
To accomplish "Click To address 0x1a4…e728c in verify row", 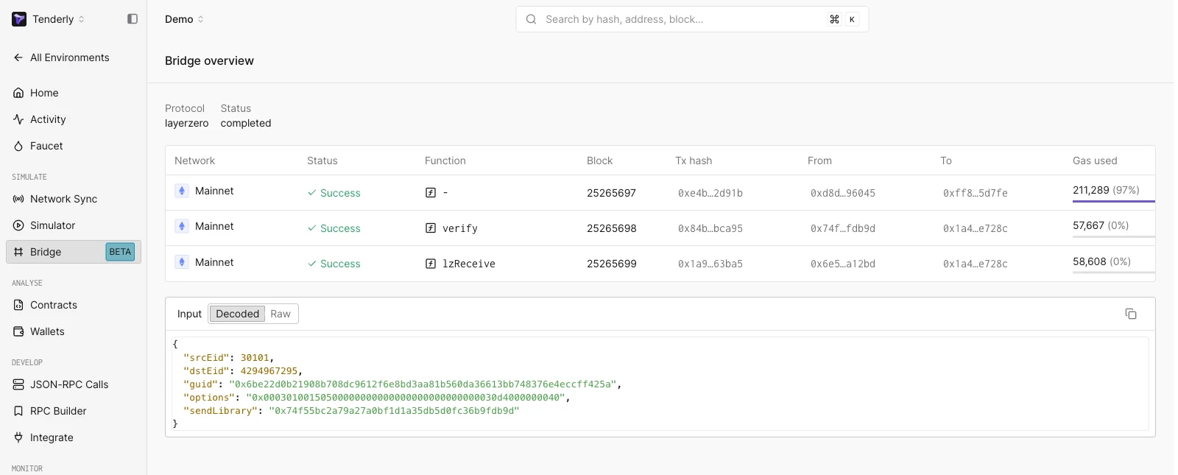I will (x=976, y=228).
